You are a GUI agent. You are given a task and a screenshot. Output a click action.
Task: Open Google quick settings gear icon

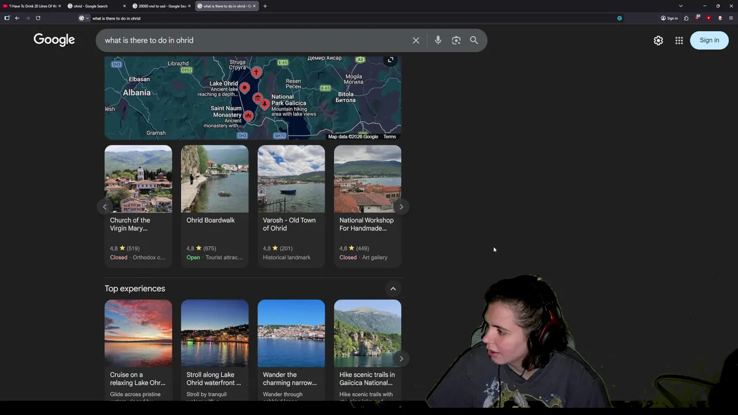658,40
